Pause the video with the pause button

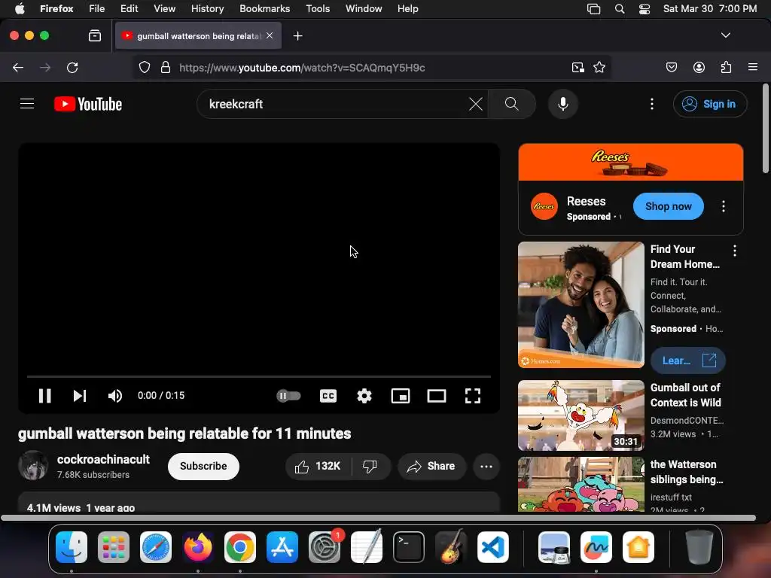(44, 396)
